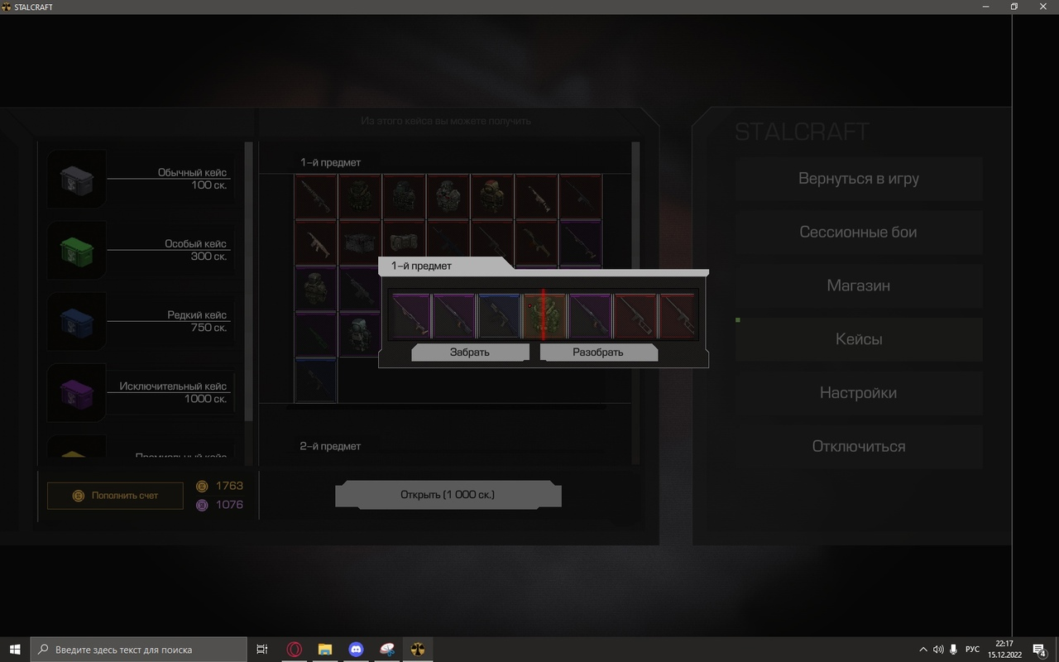
Task: Select the blue-bordered rifle in roulette strip
Action: tap(500, 316)
